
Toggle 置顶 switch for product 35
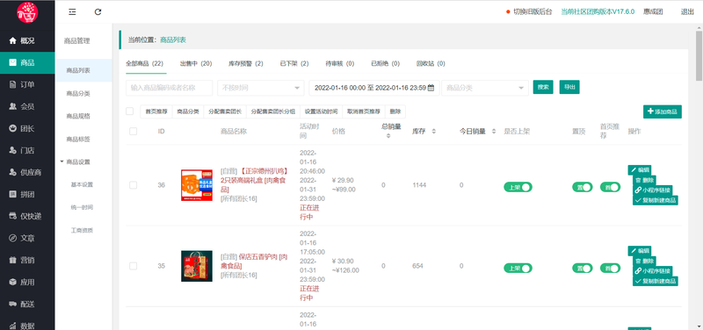(582, 269)
